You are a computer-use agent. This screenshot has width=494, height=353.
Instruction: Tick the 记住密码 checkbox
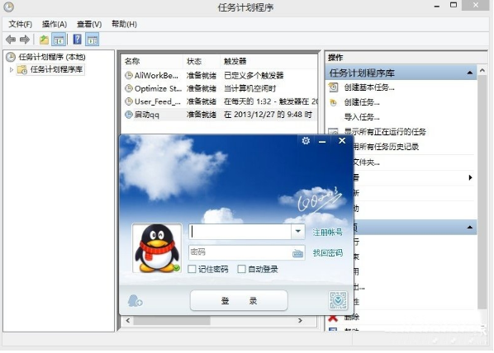pyautogui.click(x=192, y=269)
